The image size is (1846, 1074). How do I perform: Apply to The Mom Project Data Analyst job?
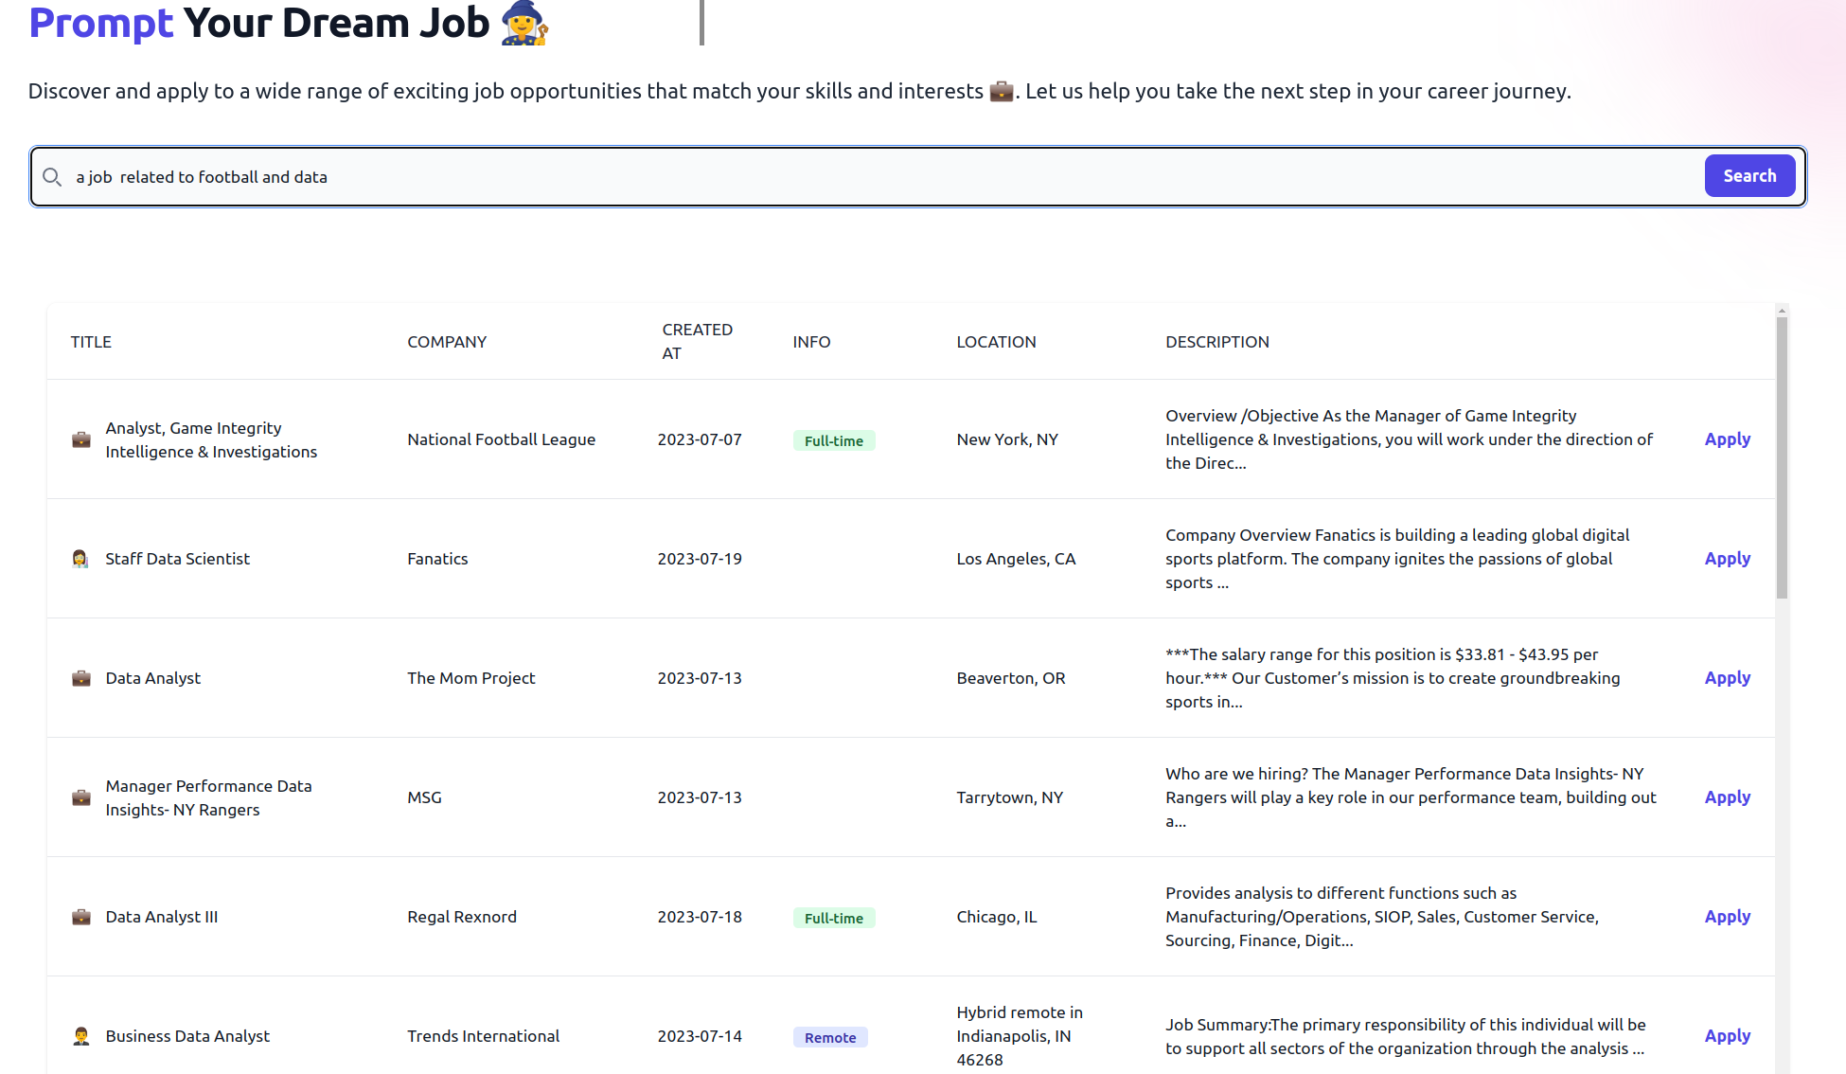coord(1727,678)
